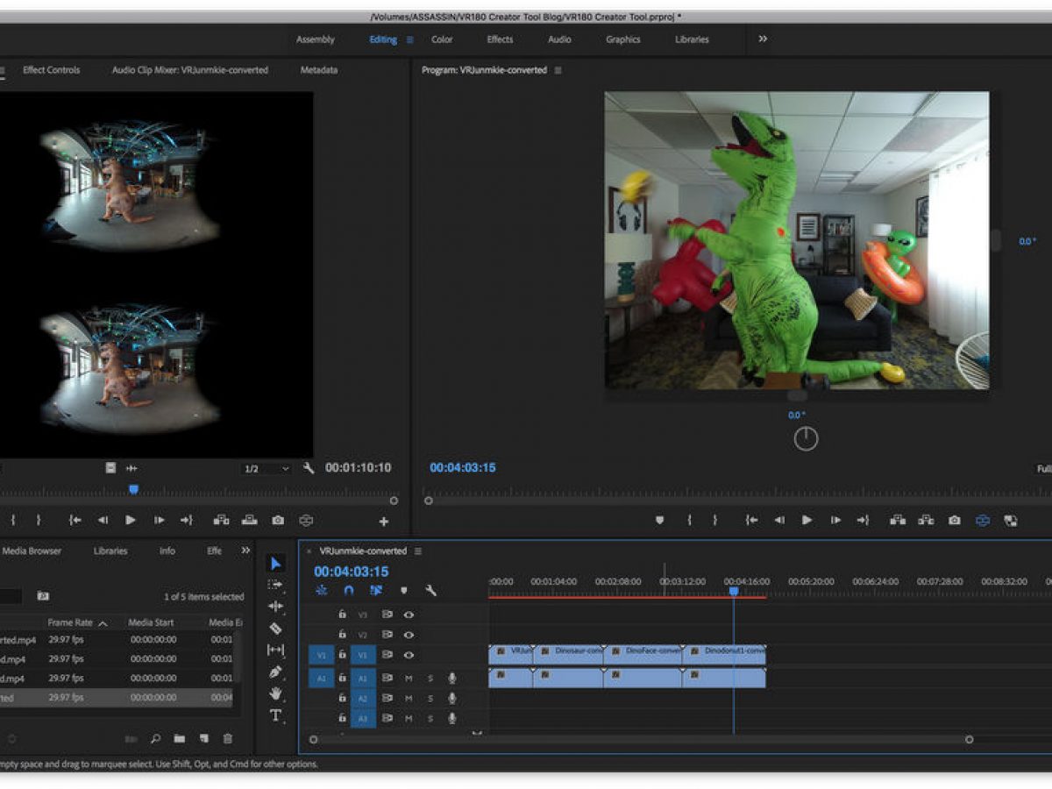Image resolution: width=1052 pixels, height=789 pixels.
Task: Switch to the Color workspace
Action: coord(442,39)
